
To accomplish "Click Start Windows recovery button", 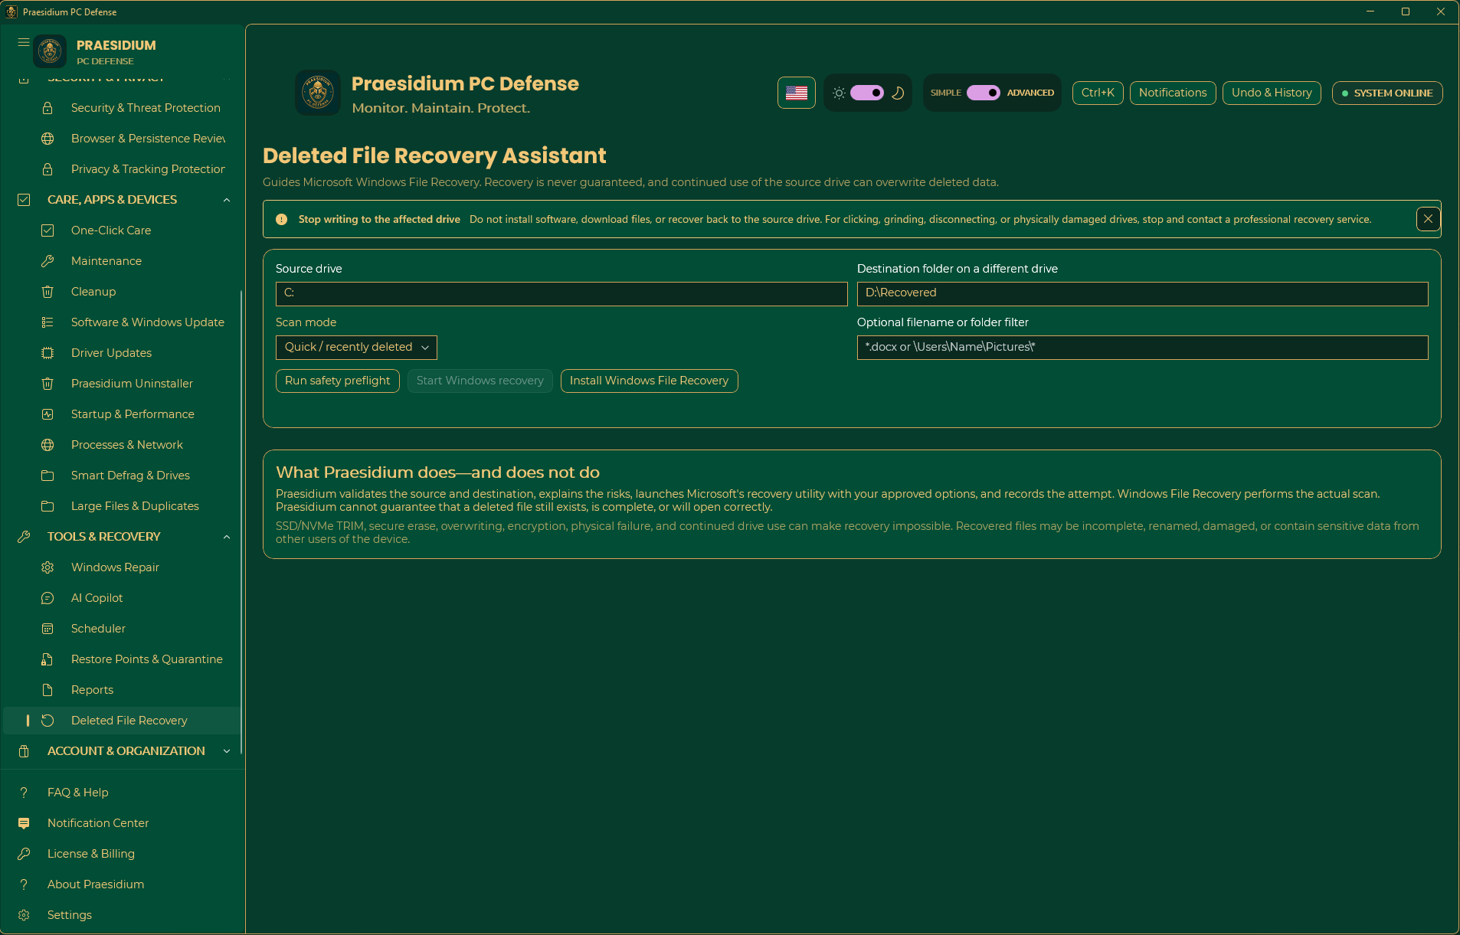I will (480, 381).
